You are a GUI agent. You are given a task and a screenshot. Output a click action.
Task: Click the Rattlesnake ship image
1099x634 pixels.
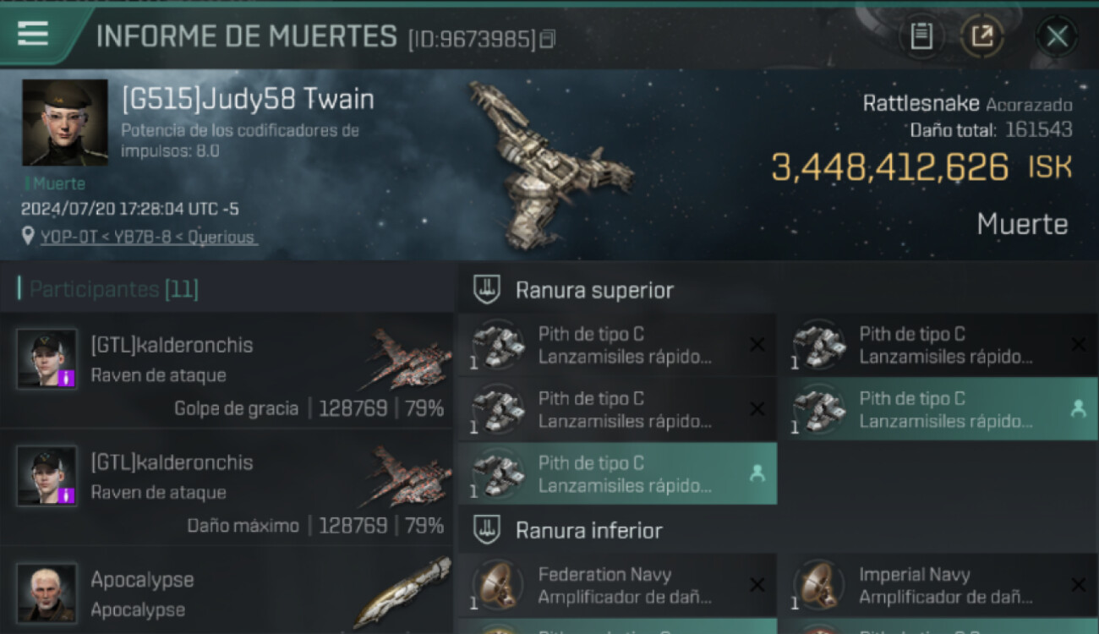point(549,165)
